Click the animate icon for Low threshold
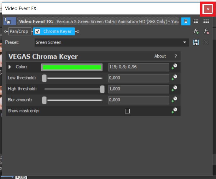The width and height of the screenshot is (216, 179). coord(174,78)
